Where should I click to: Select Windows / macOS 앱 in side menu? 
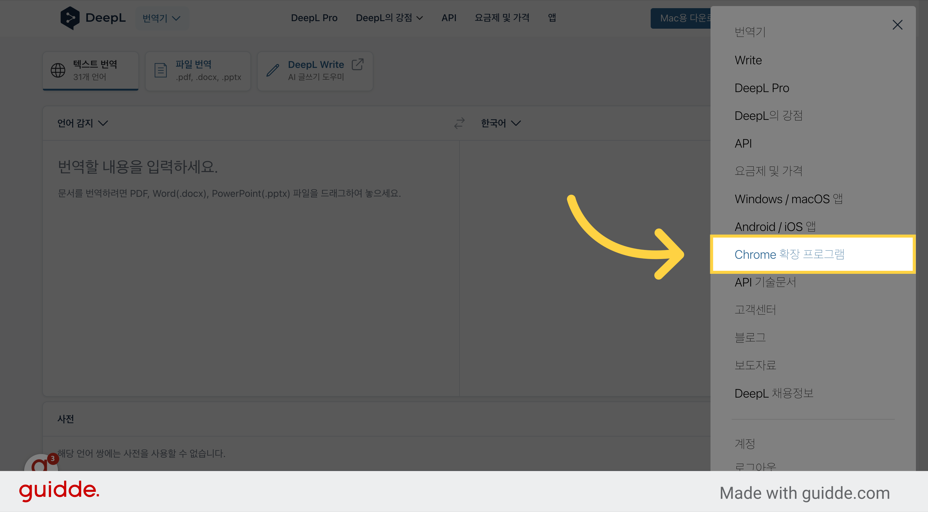click(x=788, y=199)
